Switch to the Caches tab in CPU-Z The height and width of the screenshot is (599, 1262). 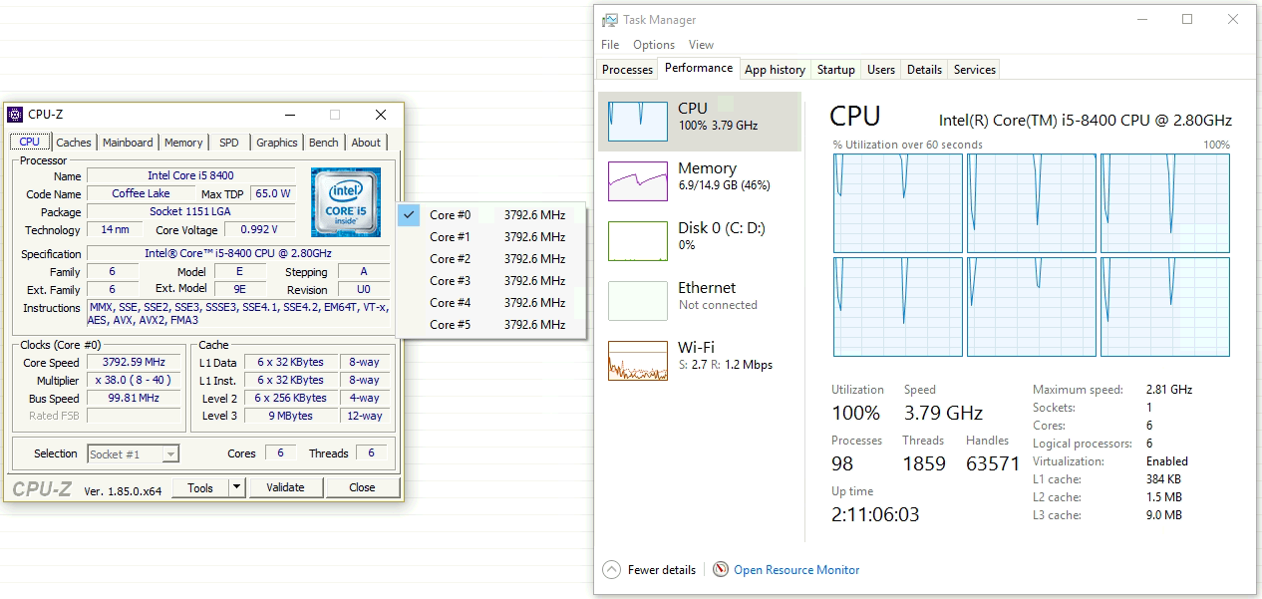[74, 143]
